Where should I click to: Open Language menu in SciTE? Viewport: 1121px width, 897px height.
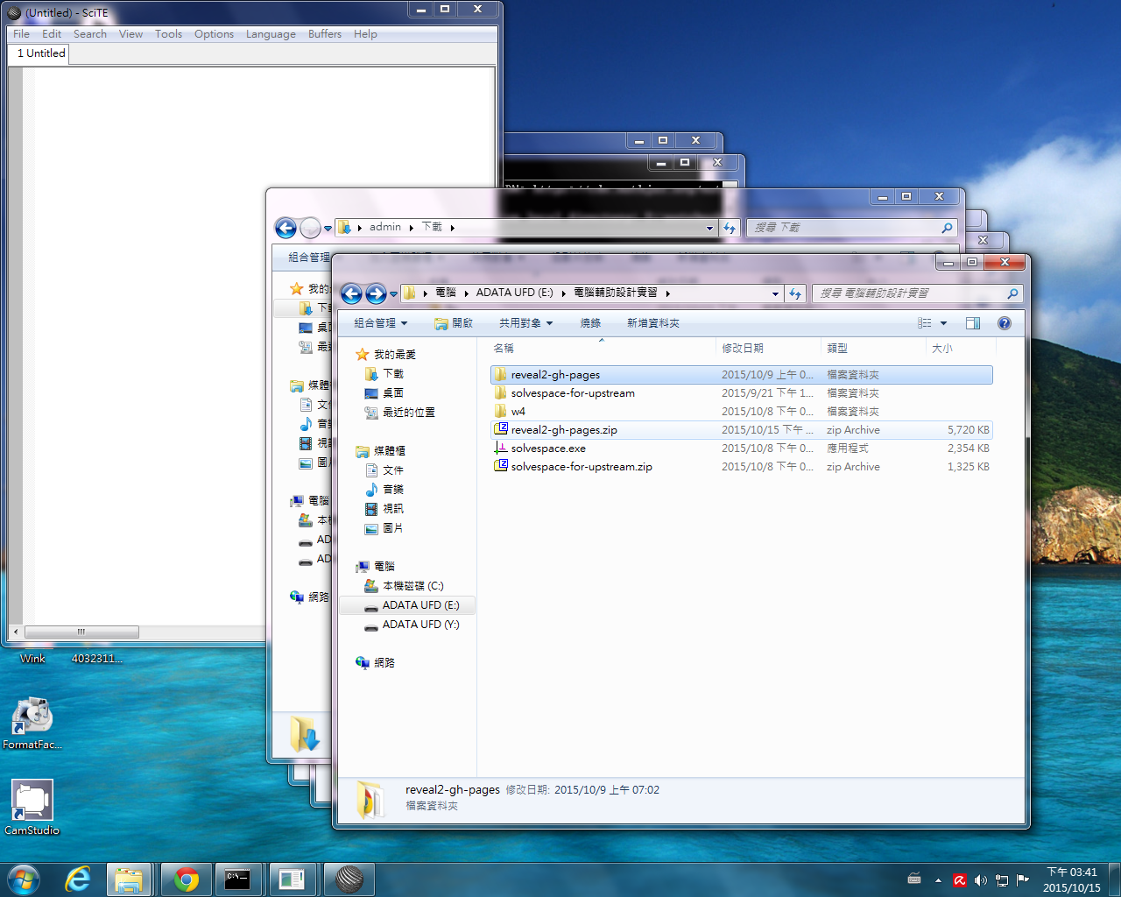pyautogui.click(x=271, y=34)
